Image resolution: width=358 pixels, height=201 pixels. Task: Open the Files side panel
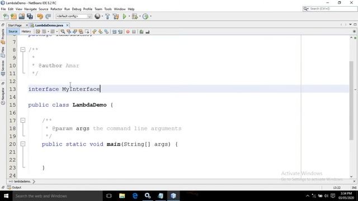(3, 52)
